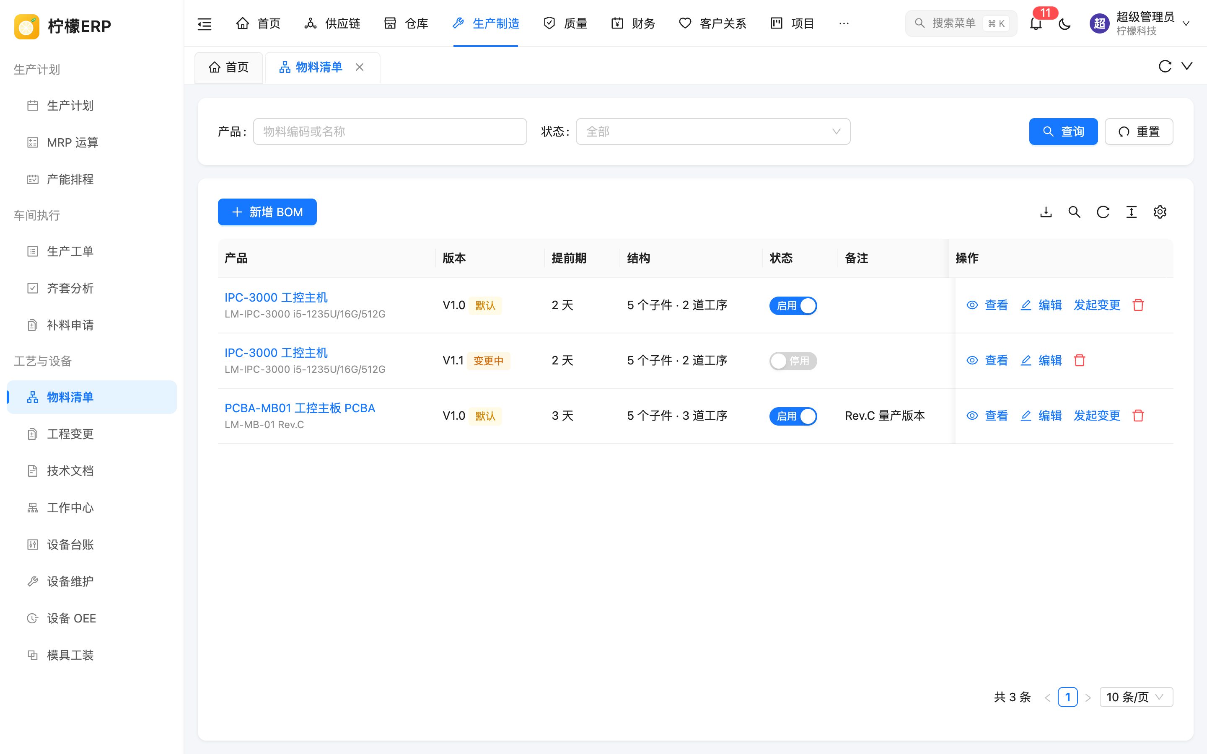Close the 物料清单 tab with the X
The height and width of the screenshot is (754, 1207).
[360, 67]
